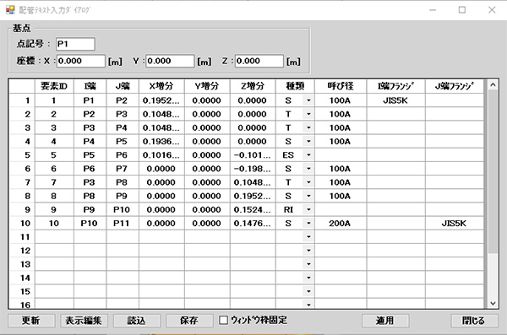Viewport: 507px width, 335px height.
Task: Open the 種類 dropdown in empty row 11
Action: tap(308, 237)
